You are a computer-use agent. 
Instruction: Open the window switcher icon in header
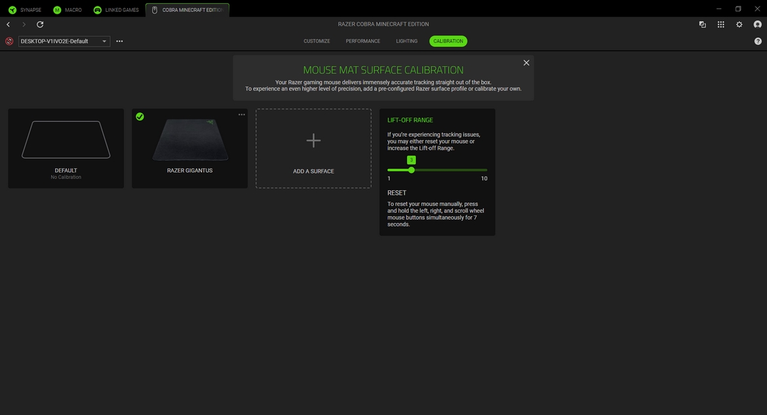(x=703, y=24)
